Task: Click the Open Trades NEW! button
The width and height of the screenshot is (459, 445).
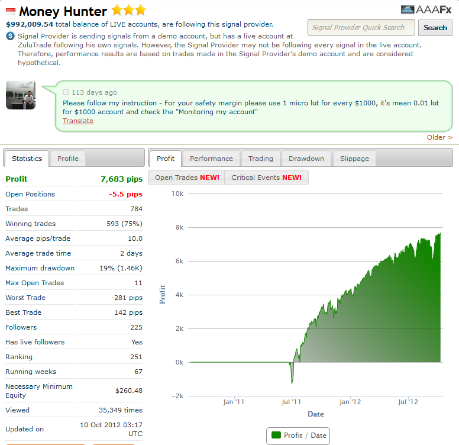Action: click(x=187, y=178)
